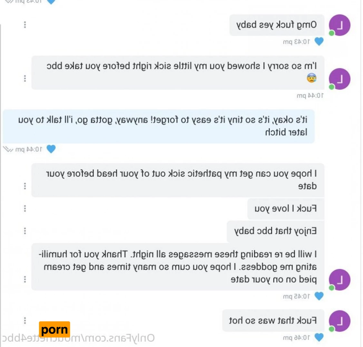Click the heart icon next to 10:46 pm
Viewport: 363px width, 347px height.
319,337
